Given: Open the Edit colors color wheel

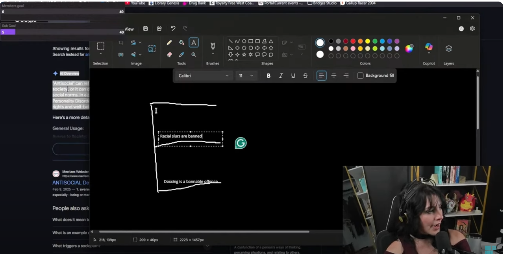Looking at the screenshot, I should (409, 48).
